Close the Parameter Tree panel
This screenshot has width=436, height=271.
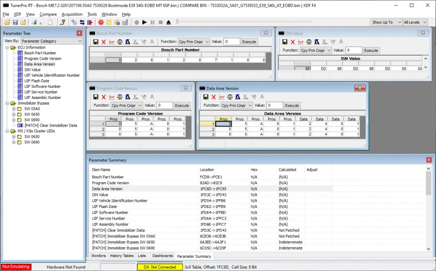point(79,33)
